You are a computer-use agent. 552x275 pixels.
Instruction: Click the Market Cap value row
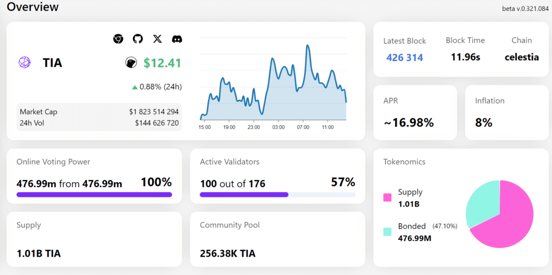(x=99, y=112)
